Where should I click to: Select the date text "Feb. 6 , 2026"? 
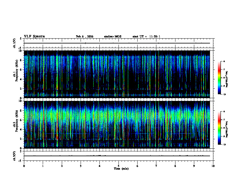(85, 36)
